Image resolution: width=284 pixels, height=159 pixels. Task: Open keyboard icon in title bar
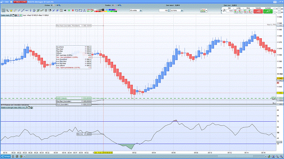[275, 2]
